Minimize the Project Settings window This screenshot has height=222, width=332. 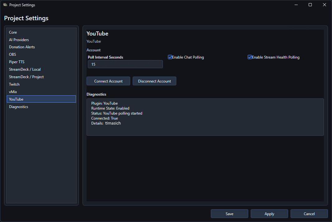coord(296,5)
